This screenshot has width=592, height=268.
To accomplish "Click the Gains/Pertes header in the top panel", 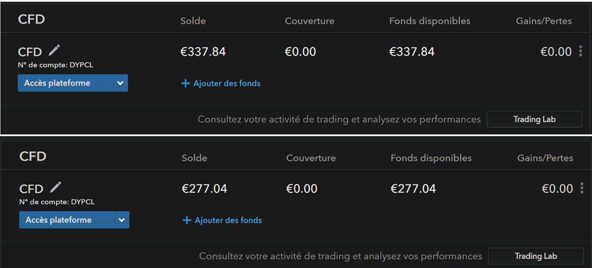I will point(544,21).
